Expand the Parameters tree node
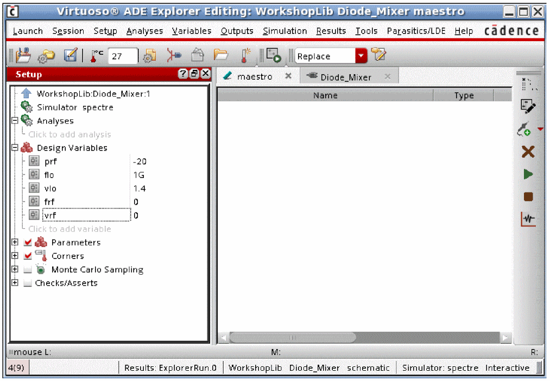 tap(15, 242)
